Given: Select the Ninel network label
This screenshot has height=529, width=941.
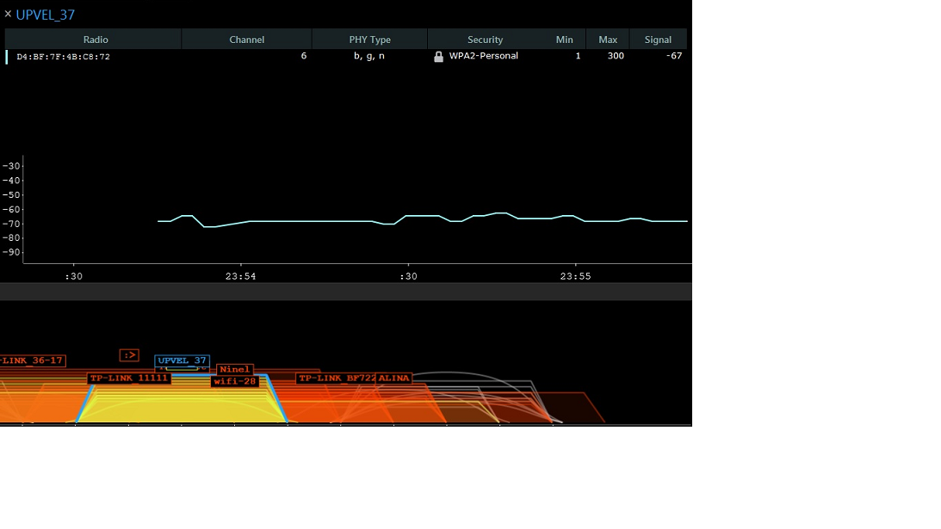Looking at the screenshot, I should [234, 370].
